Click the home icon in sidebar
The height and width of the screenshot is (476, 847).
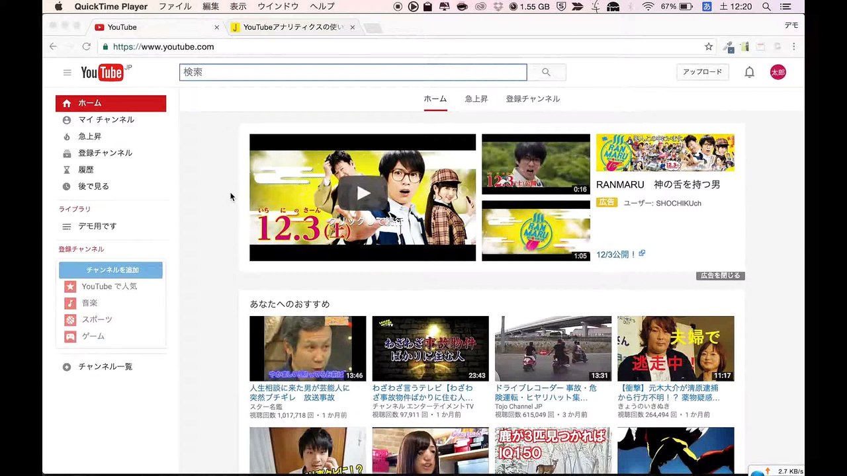[x=66, y=103]
